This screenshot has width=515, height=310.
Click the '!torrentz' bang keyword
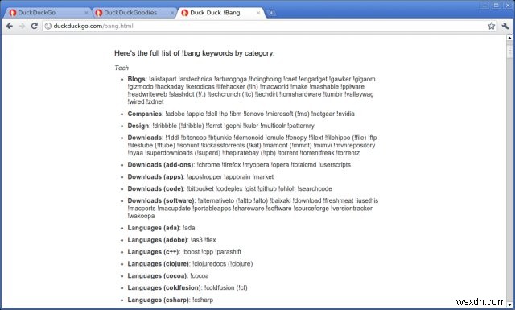tap(348, 153)
